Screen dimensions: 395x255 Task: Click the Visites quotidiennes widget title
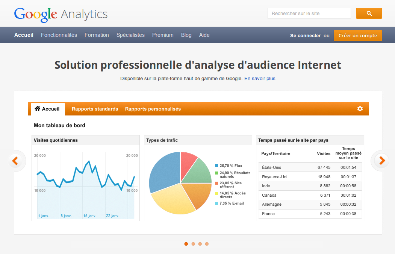[56, 140]
